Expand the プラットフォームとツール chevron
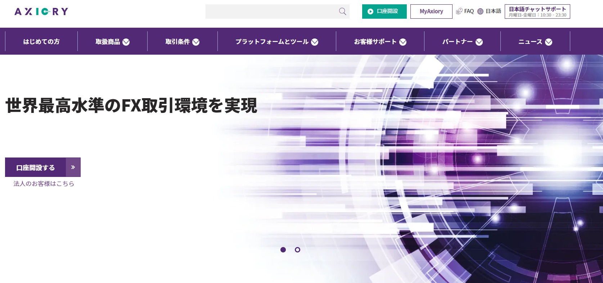Image resolution: width=603 pixels, height=283 pixels. coord(315,42)
